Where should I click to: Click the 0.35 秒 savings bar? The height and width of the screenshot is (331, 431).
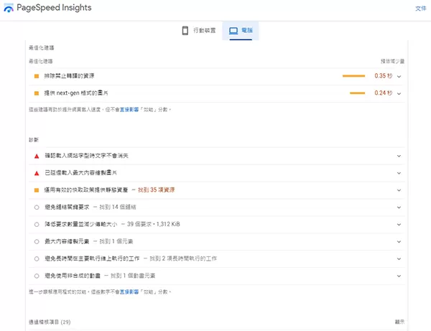[354, 75]
